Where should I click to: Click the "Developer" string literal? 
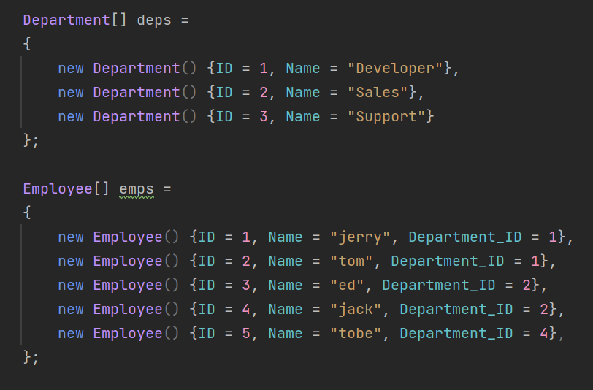click(395, 69)
